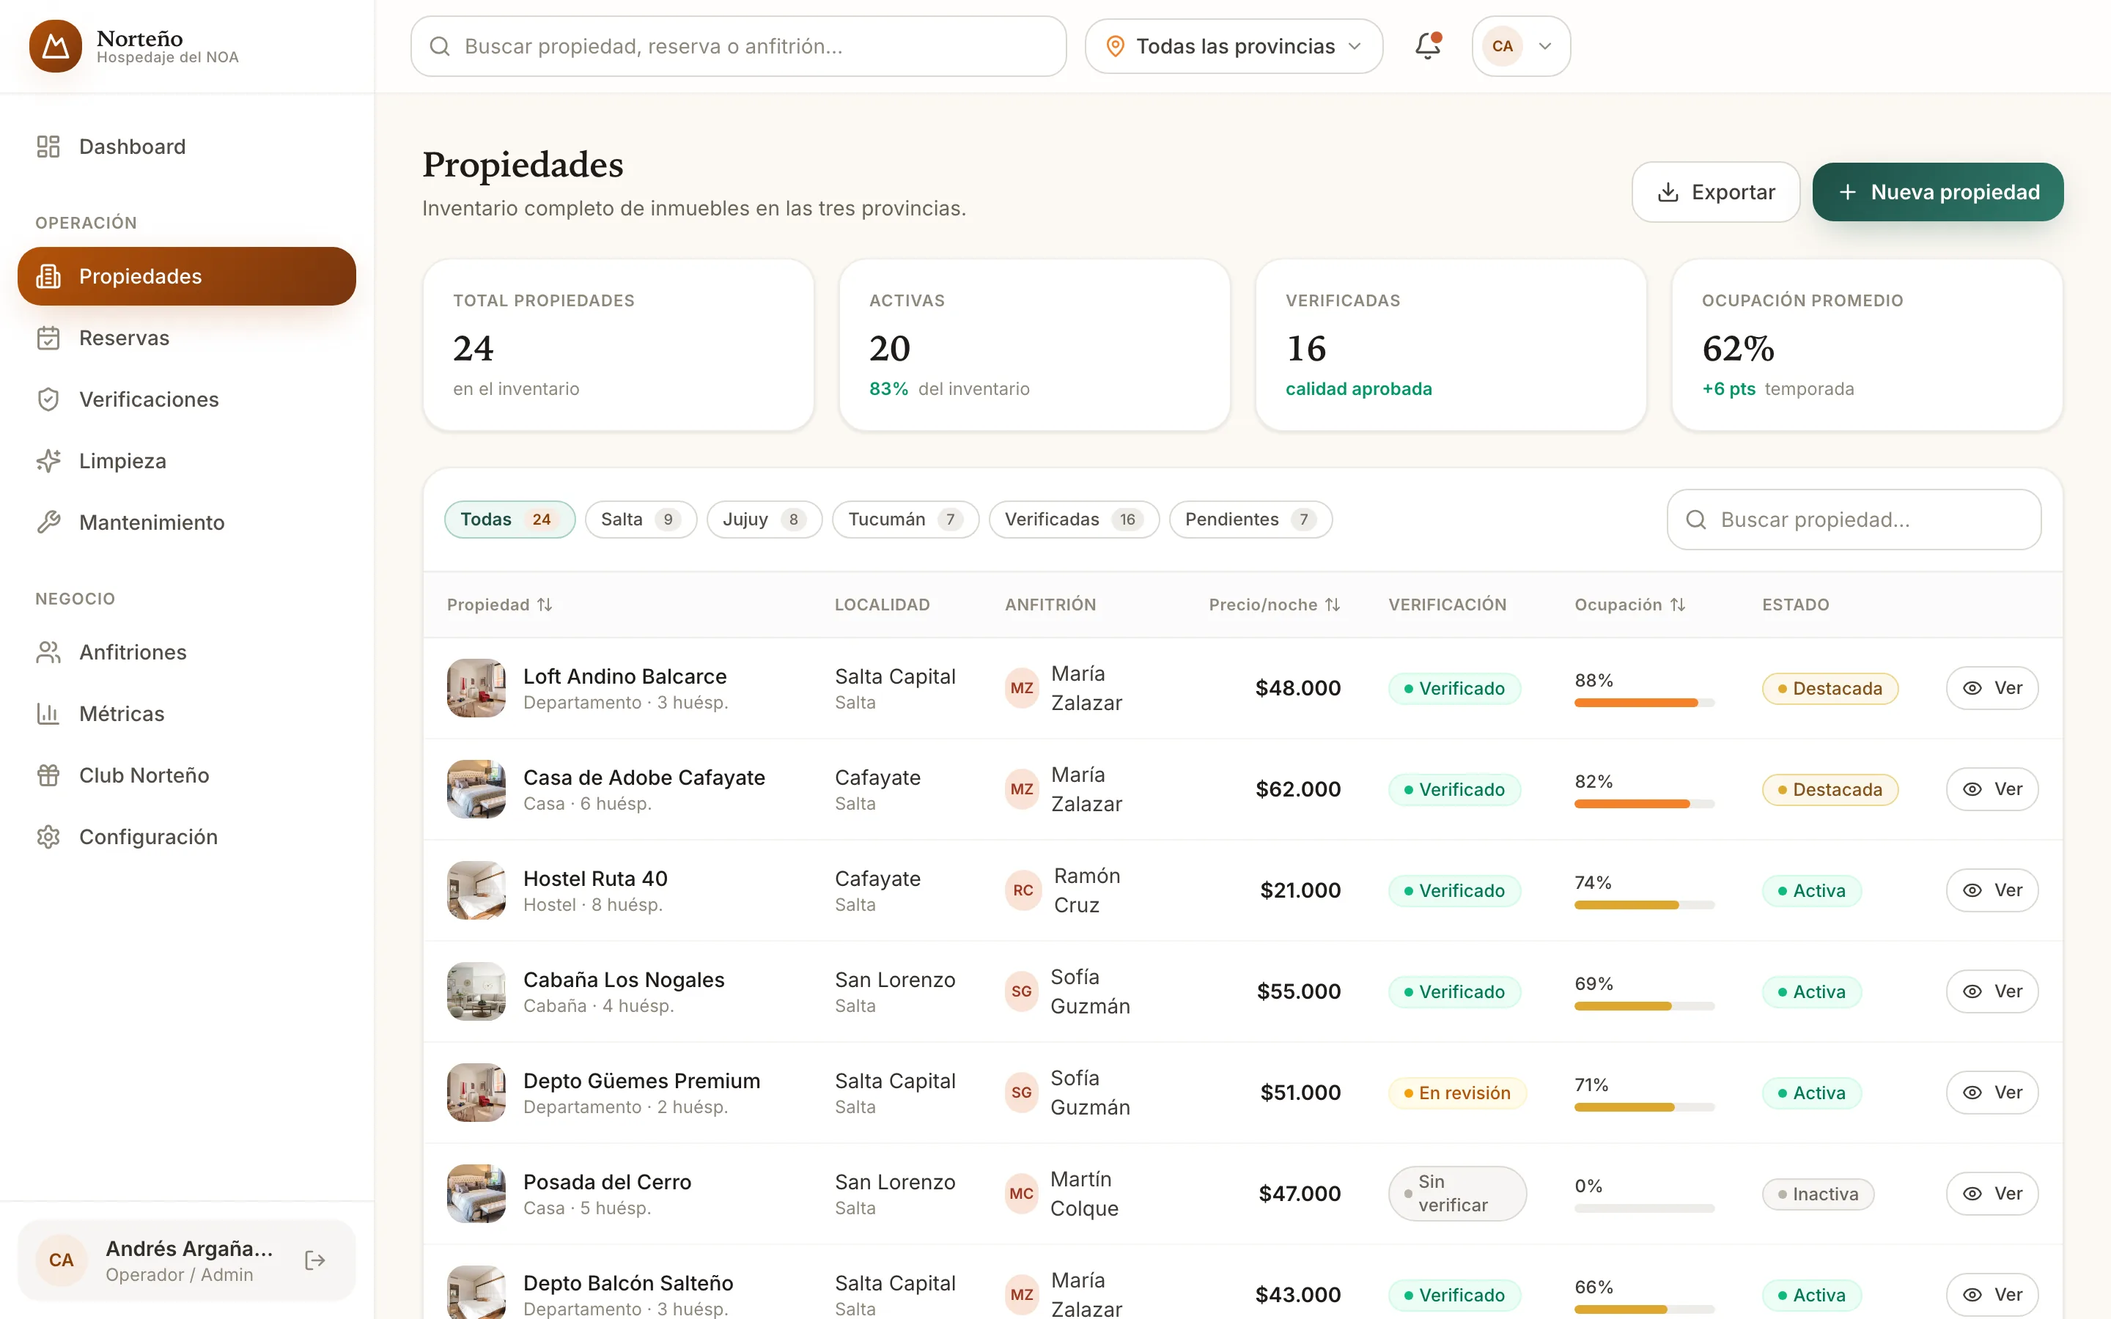Click the Sin verificar badge for Posada del Cerro
This screenshot has height=1319, width=2111.
tap(1456, 1194)
